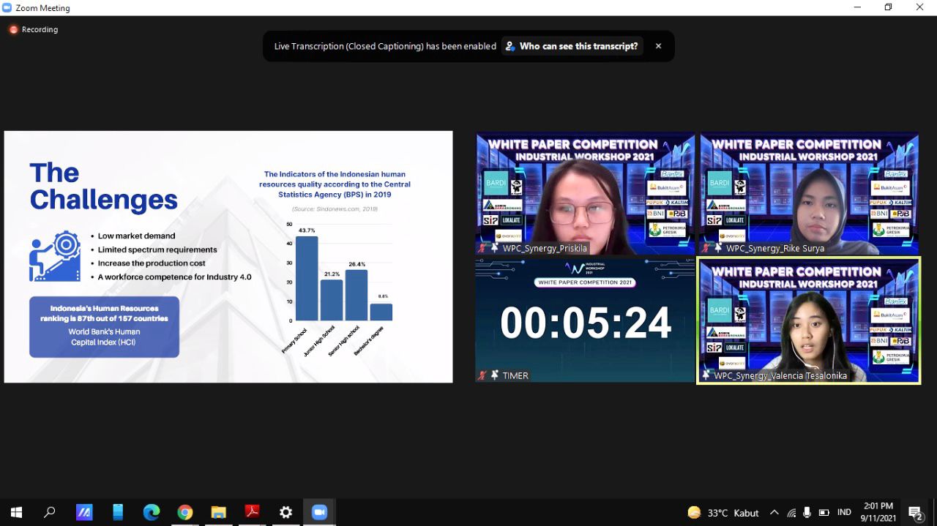Launch Microsoft Edge from the taskbar
The height and width of the screenshot is (526, 937).
152,512
